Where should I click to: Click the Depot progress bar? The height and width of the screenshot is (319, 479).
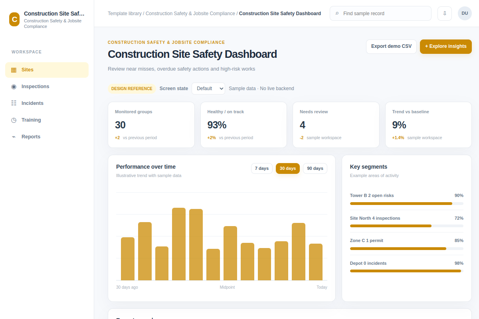[407, 271]
